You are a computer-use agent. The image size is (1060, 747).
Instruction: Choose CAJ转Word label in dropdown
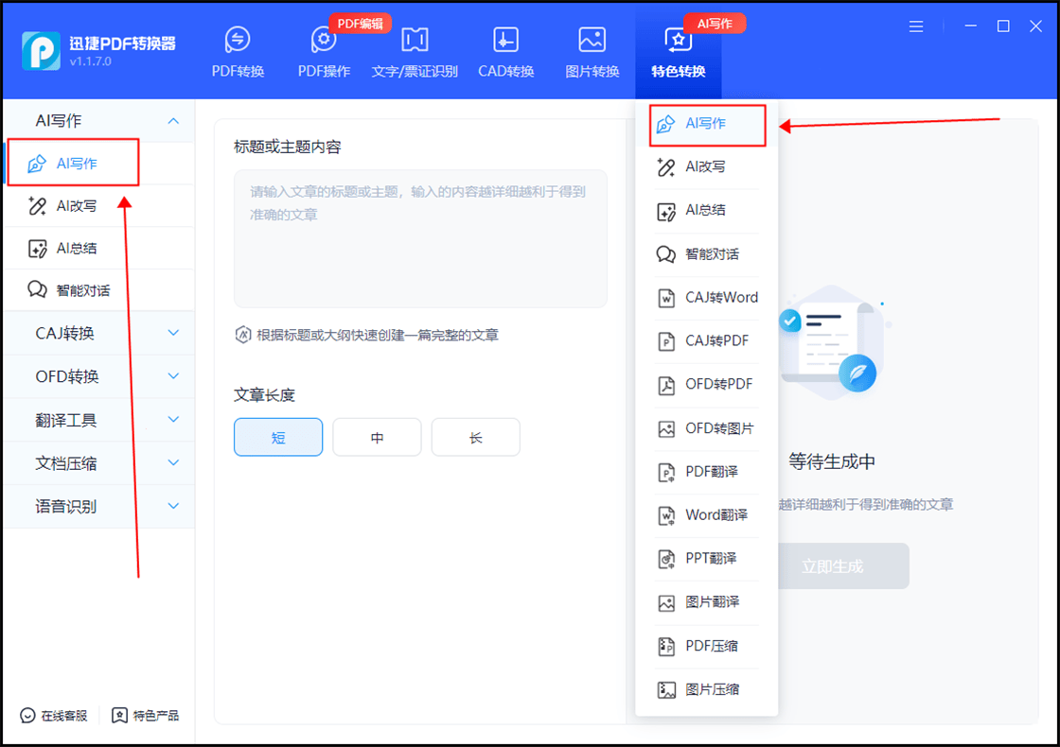[722, 297]
